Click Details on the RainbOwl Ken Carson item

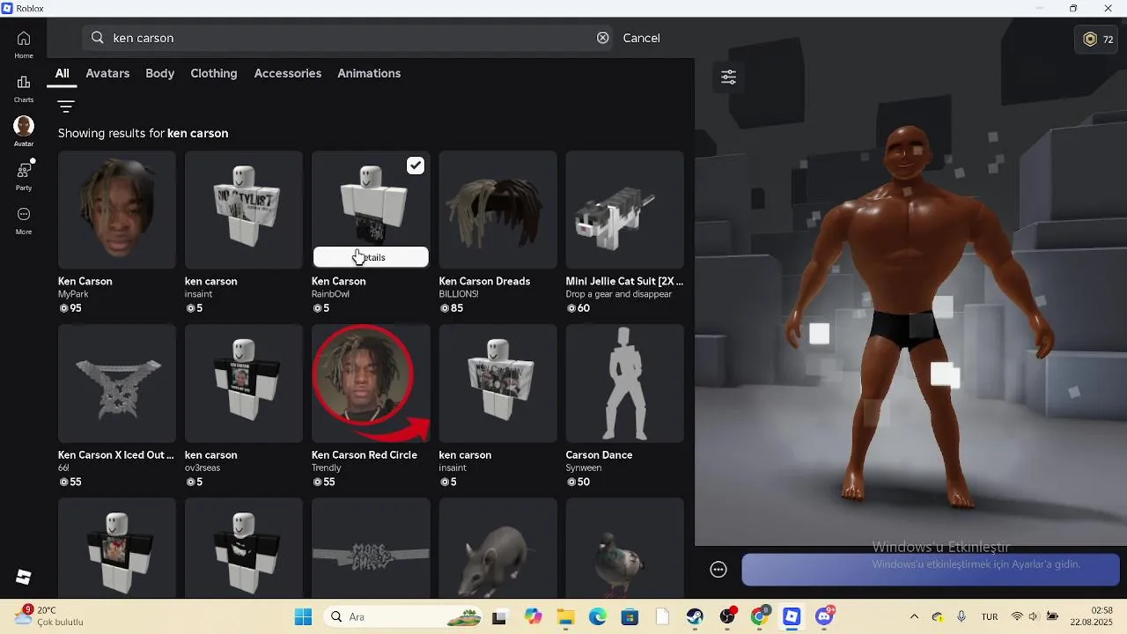pos(371,257)
